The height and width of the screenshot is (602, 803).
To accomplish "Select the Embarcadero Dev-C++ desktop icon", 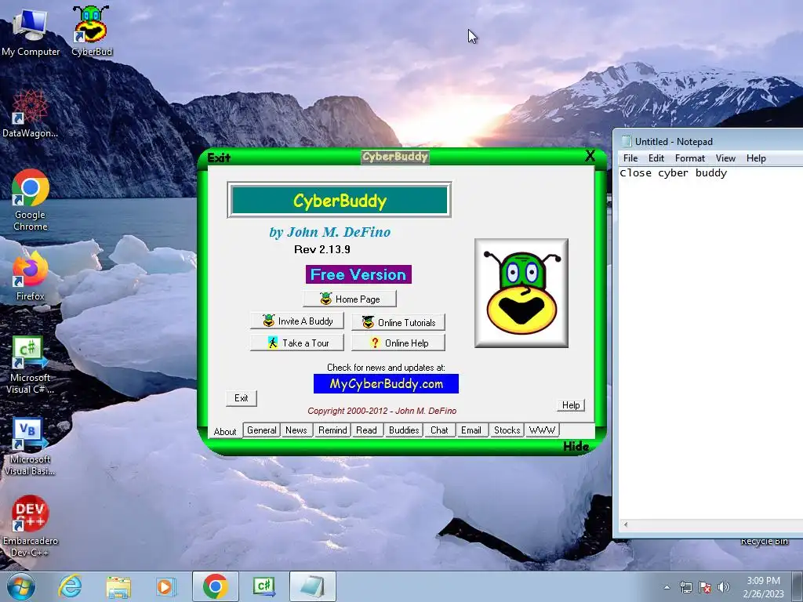I will click(x=30, y=526).
